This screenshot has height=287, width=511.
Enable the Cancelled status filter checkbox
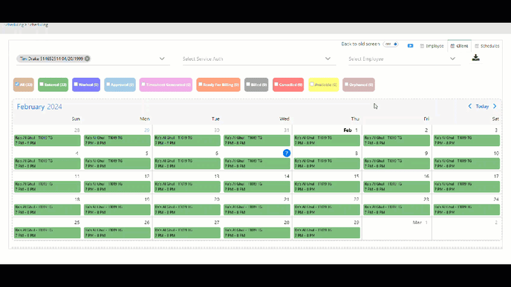[x=276, y=85]
